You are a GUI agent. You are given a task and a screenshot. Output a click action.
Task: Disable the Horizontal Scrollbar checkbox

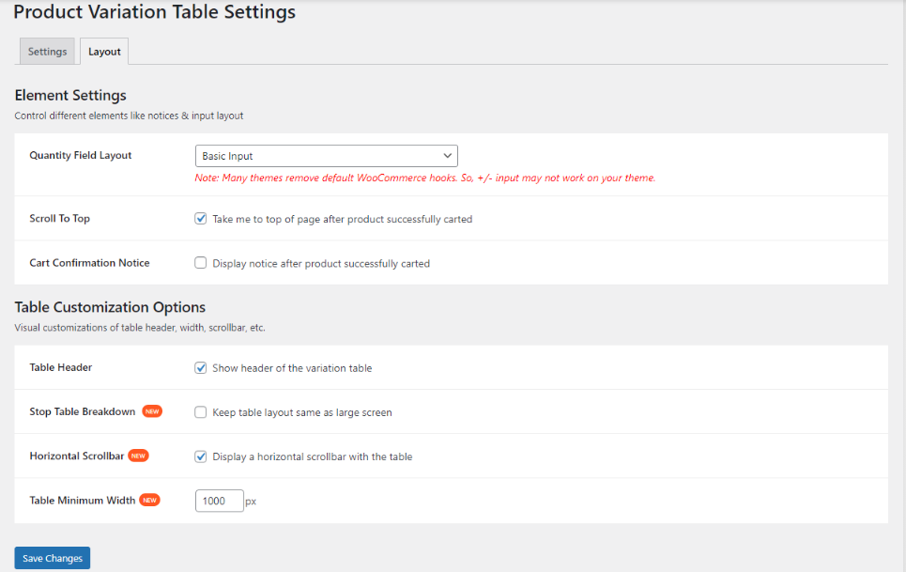[201, 456]
